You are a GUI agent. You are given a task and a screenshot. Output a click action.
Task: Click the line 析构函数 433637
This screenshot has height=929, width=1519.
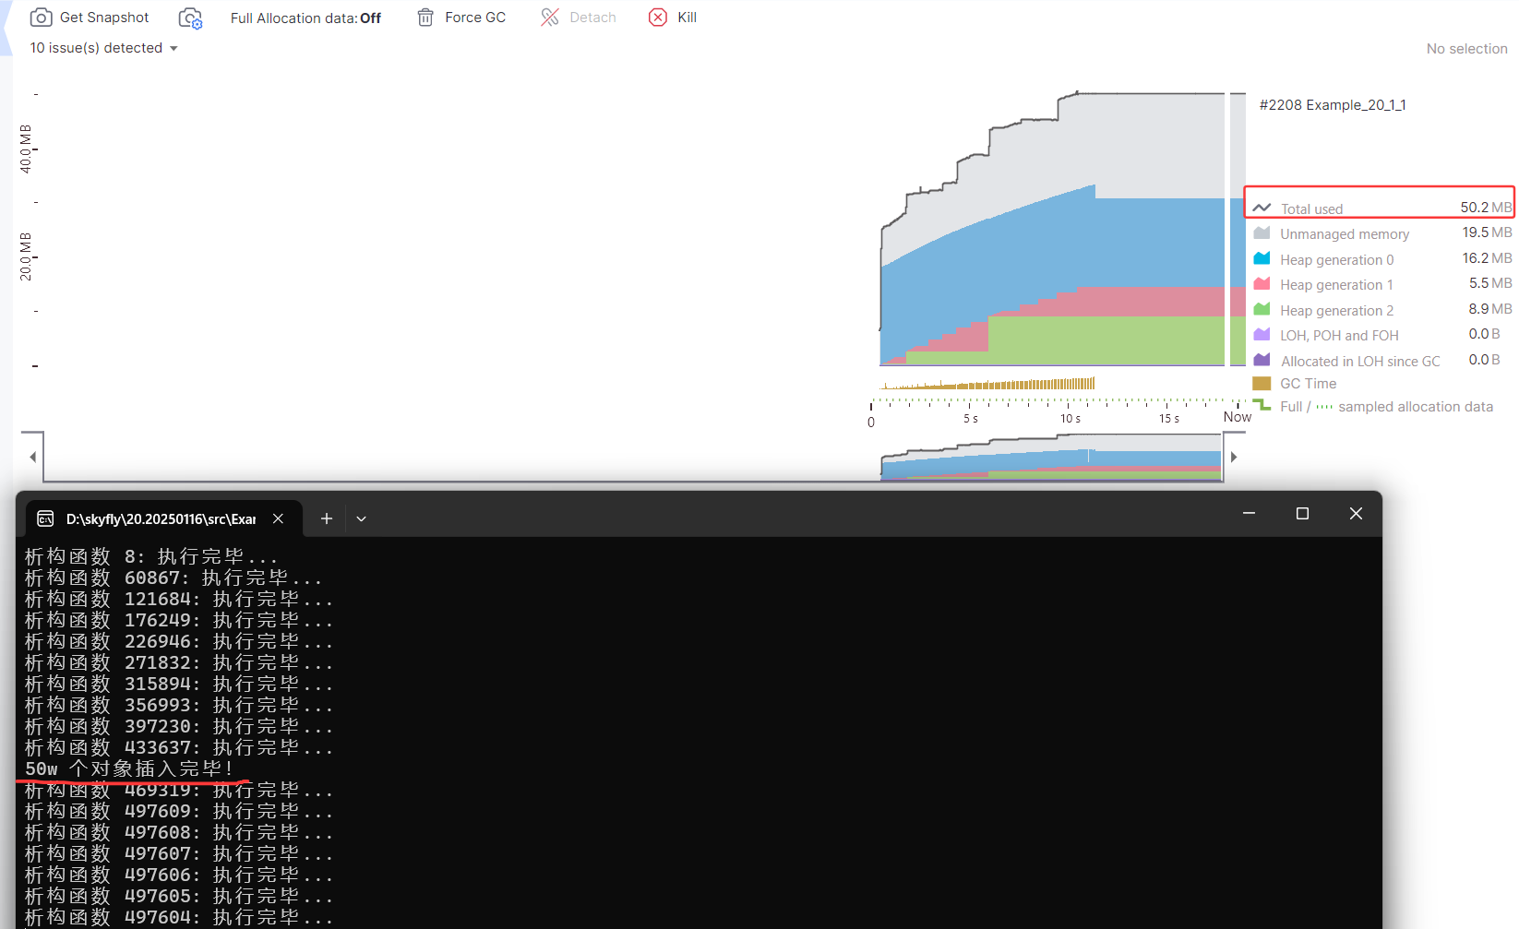click(x=179, y=748)
